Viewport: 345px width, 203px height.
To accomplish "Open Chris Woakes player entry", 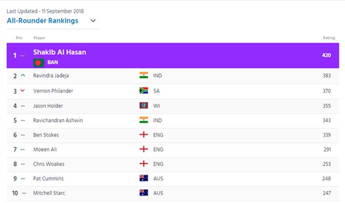I will [49, 164].
